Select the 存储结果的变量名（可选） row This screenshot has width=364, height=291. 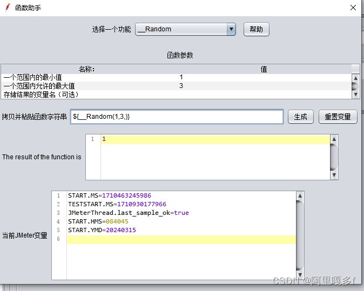click(x=177, y=94)
